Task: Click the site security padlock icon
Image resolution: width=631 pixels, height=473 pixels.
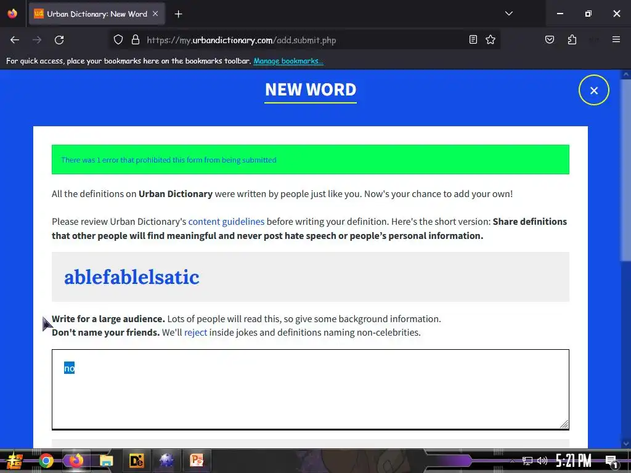Action: 136,40
